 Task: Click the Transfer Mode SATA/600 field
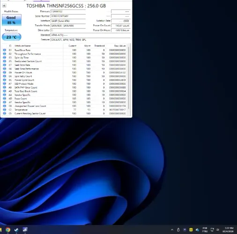pos(68,26)
